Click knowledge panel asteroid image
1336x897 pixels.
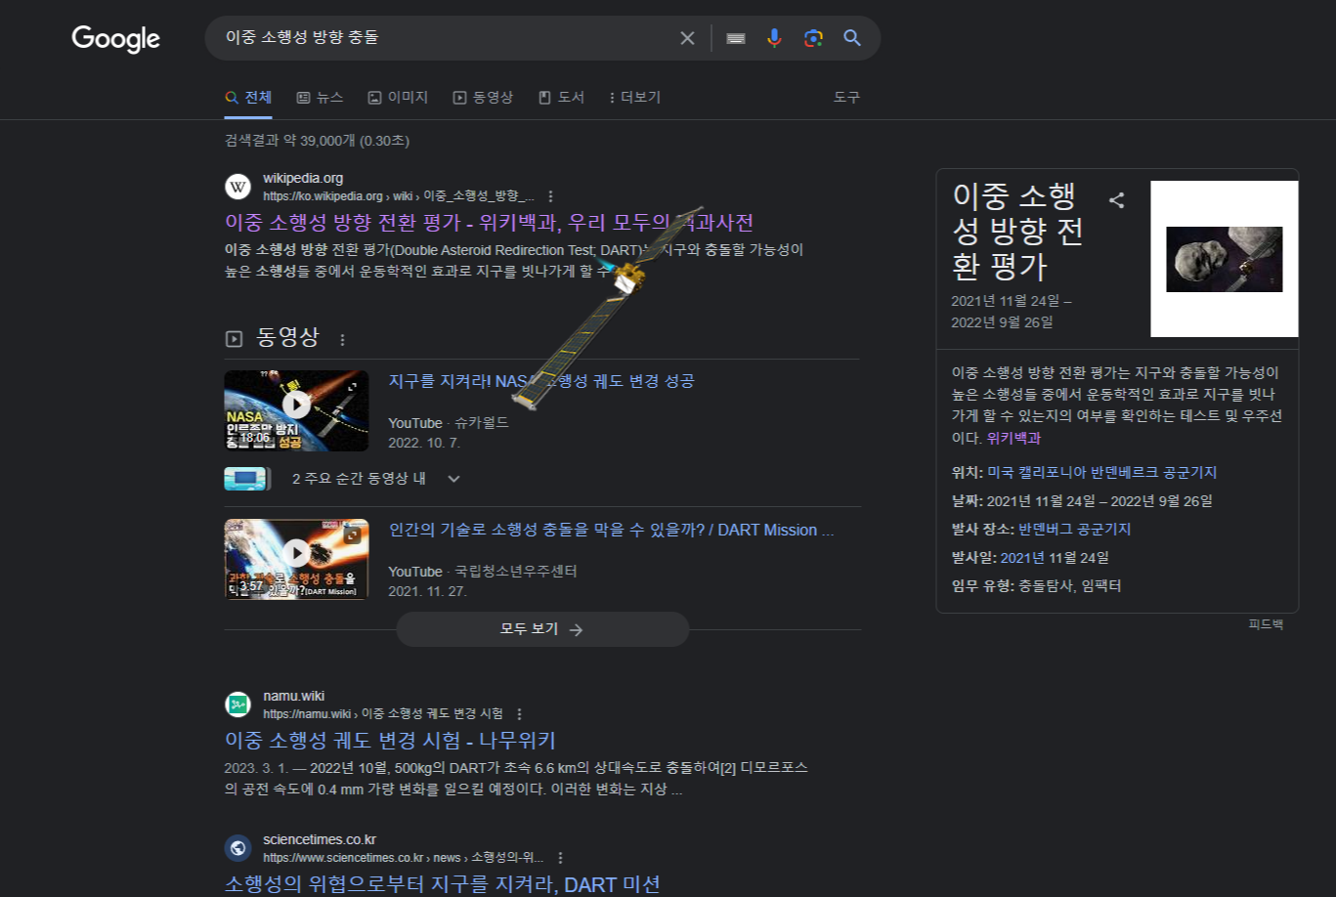tap(1225, 259)
